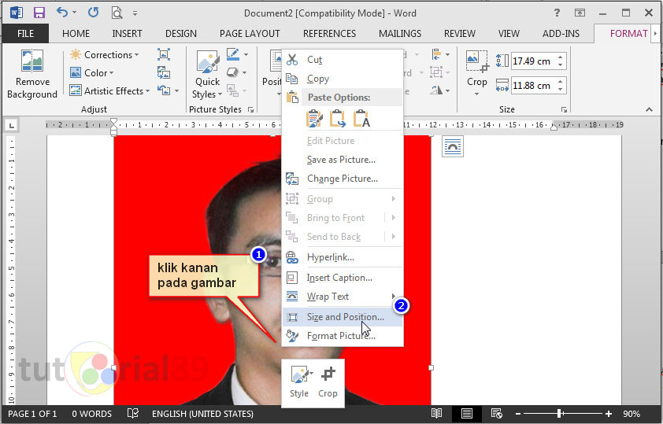Click the Layout Options button beside picture
Image resolution: width=663 pixels, height=424 pixels.
pos(453,146)
